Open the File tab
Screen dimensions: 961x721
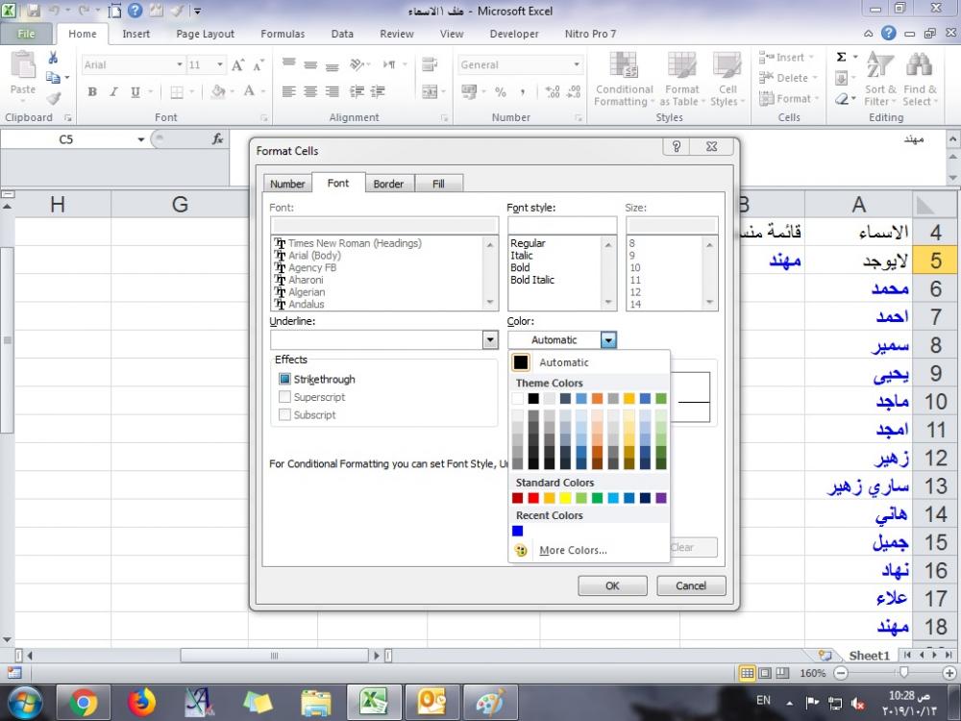point(26,34)
